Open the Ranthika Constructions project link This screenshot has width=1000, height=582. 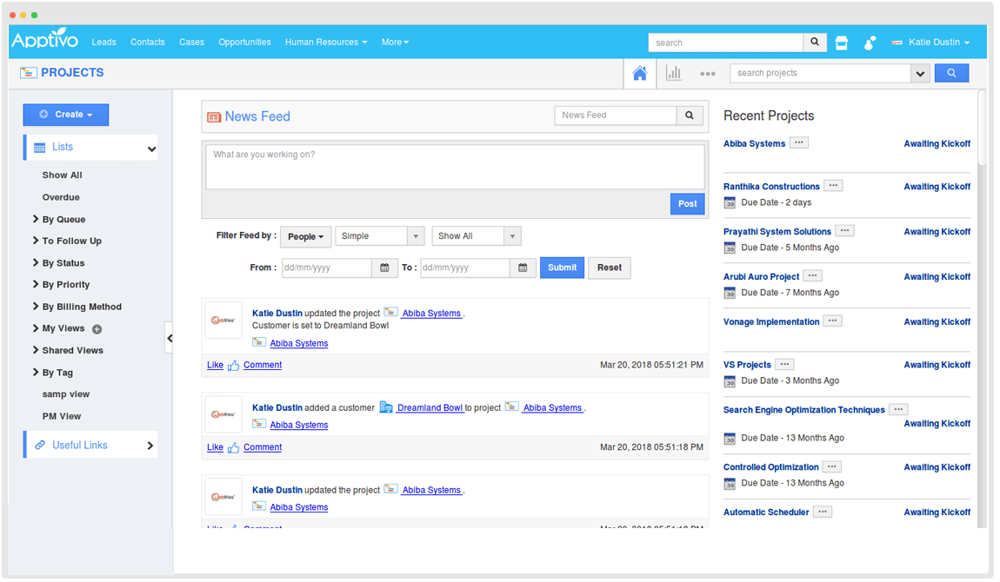pos(771,187)
